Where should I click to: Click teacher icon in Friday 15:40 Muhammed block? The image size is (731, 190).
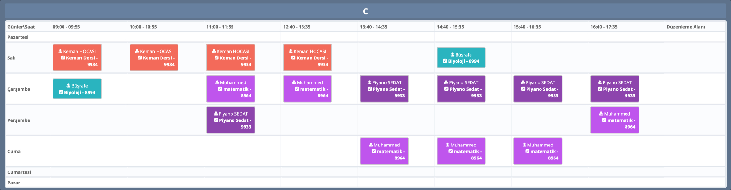(x=524, y=145)
